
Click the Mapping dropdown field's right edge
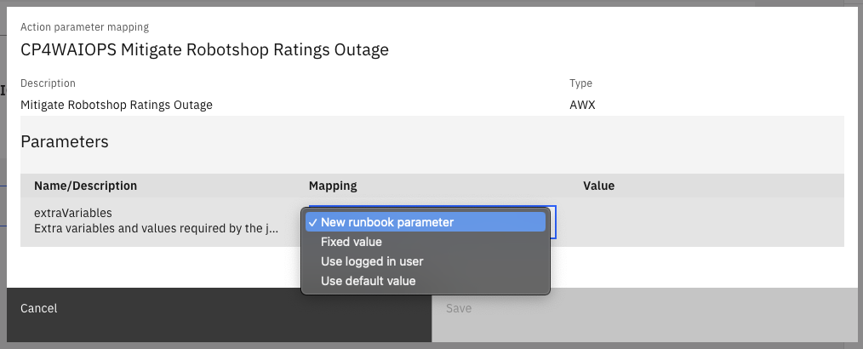(x=552, y=222)
